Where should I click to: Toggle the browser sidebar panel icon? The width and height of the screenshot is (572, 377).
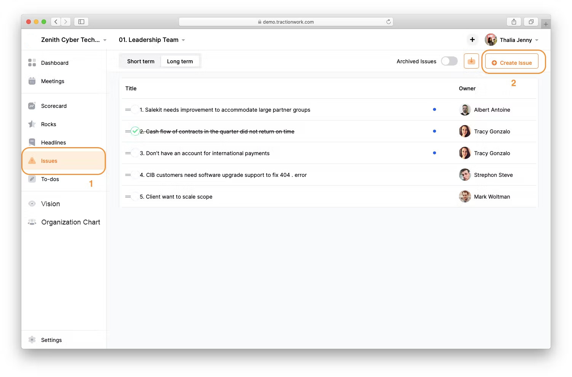[x=81, y=22]
